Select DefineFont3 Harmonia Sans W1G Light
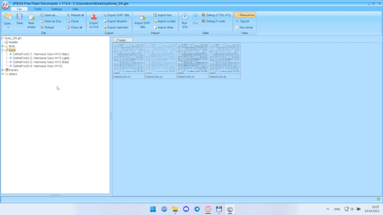383x215 pixels. pos(41,58)
